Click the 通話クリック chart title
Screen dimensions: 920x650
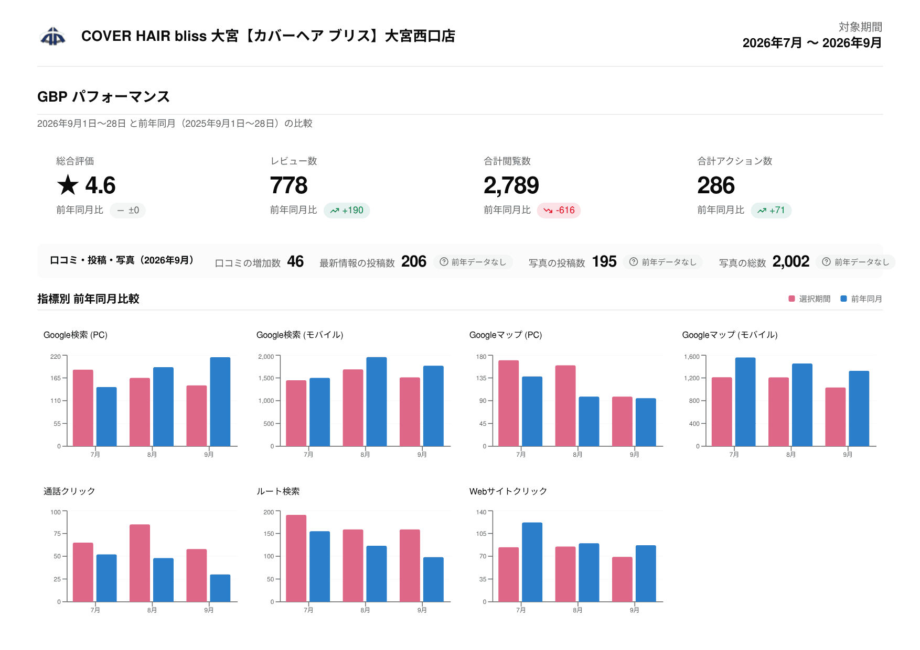coord(69,491)
